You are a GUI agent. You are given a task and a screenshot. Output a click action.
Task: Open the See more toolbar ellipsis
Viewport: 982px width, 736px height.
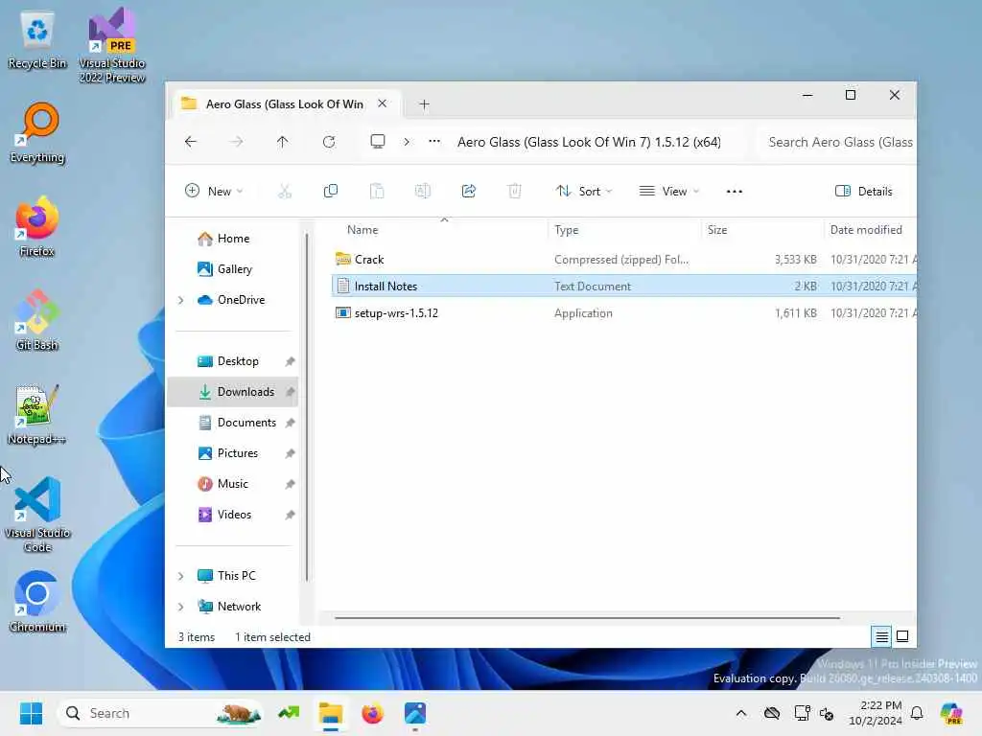coord(734,191)
